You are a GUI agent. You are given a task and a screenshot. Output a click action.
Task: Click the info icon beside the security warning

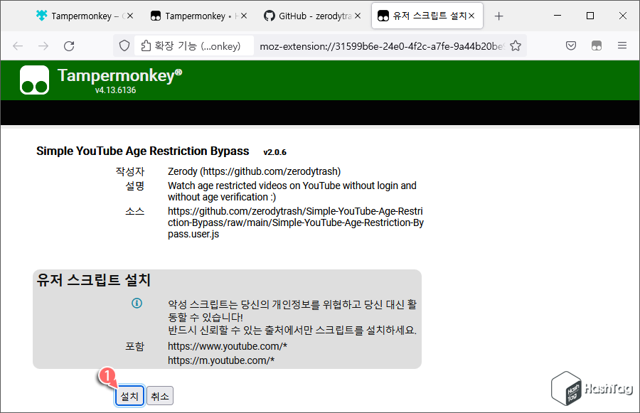click(137, 304)
